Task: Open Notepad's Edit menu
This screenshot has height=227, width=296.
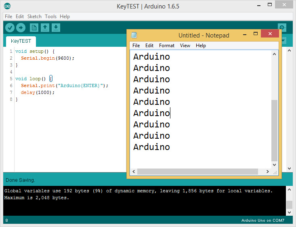Action: tap(149, 46)
